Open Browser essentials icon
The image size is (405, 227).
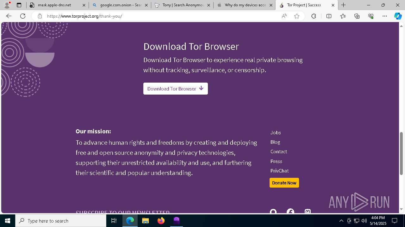point(371,16)
